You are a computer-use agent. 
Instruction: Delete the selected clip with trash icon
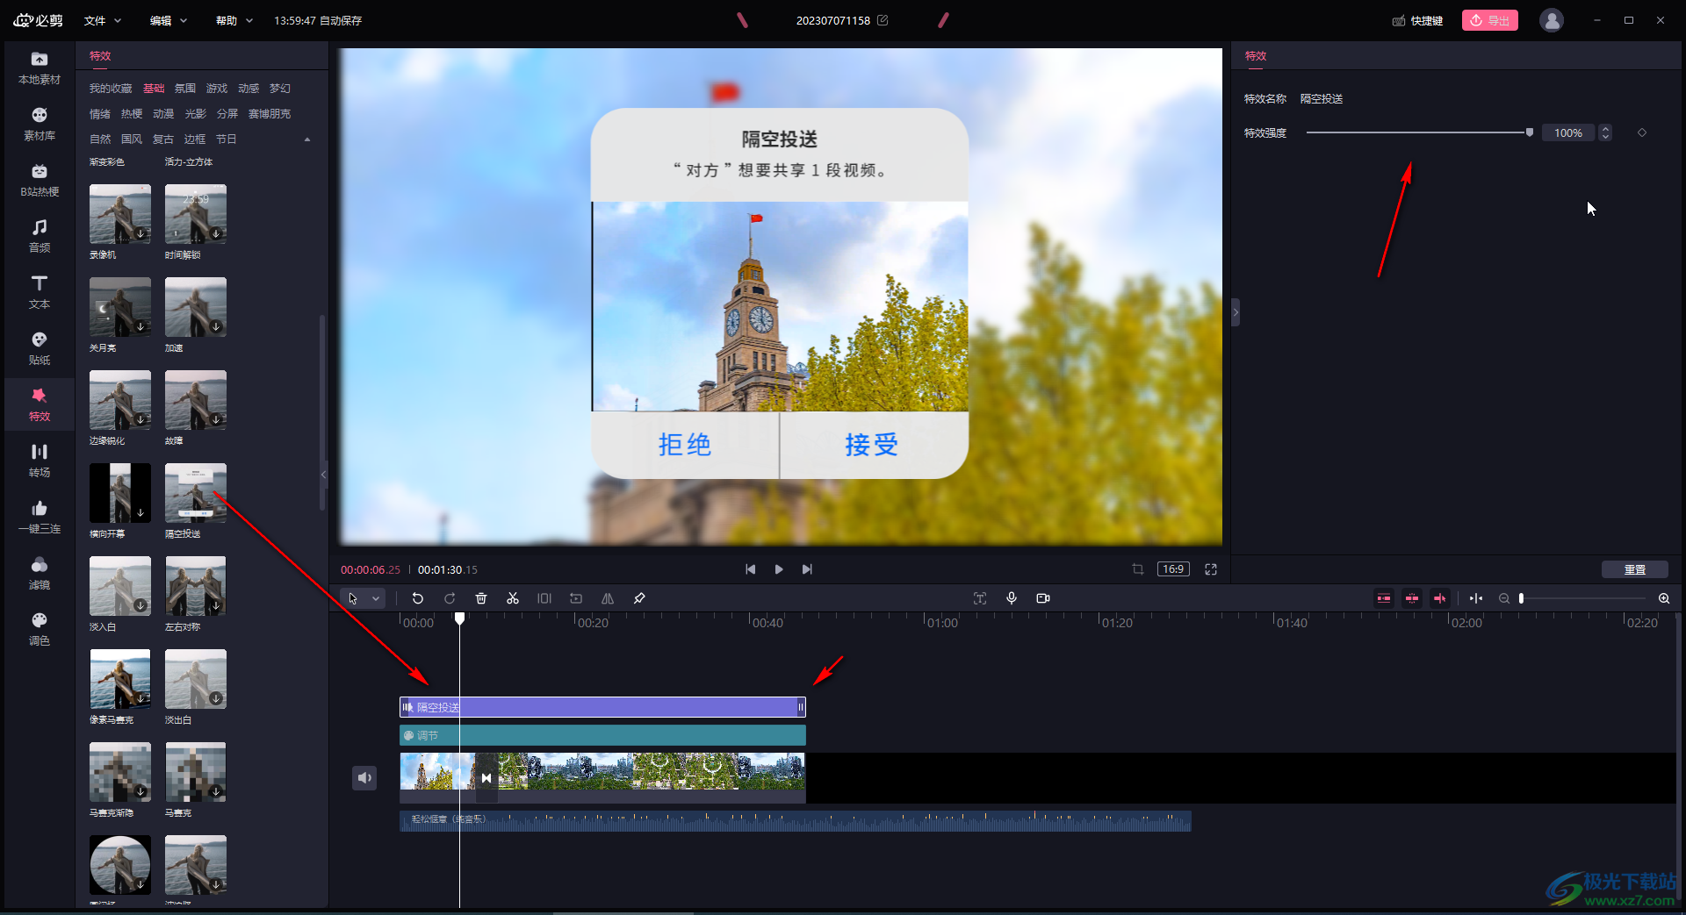[481, 598]
